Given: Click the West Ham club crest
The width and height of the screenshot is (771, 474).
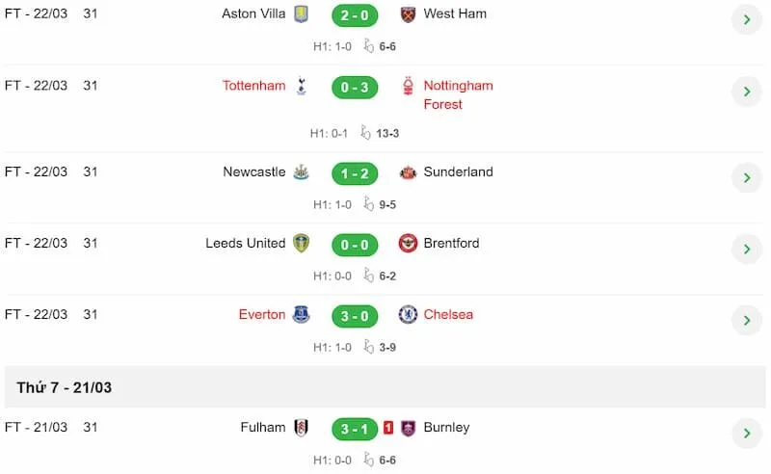Looking at the screenshot, I should click(409, 14).
